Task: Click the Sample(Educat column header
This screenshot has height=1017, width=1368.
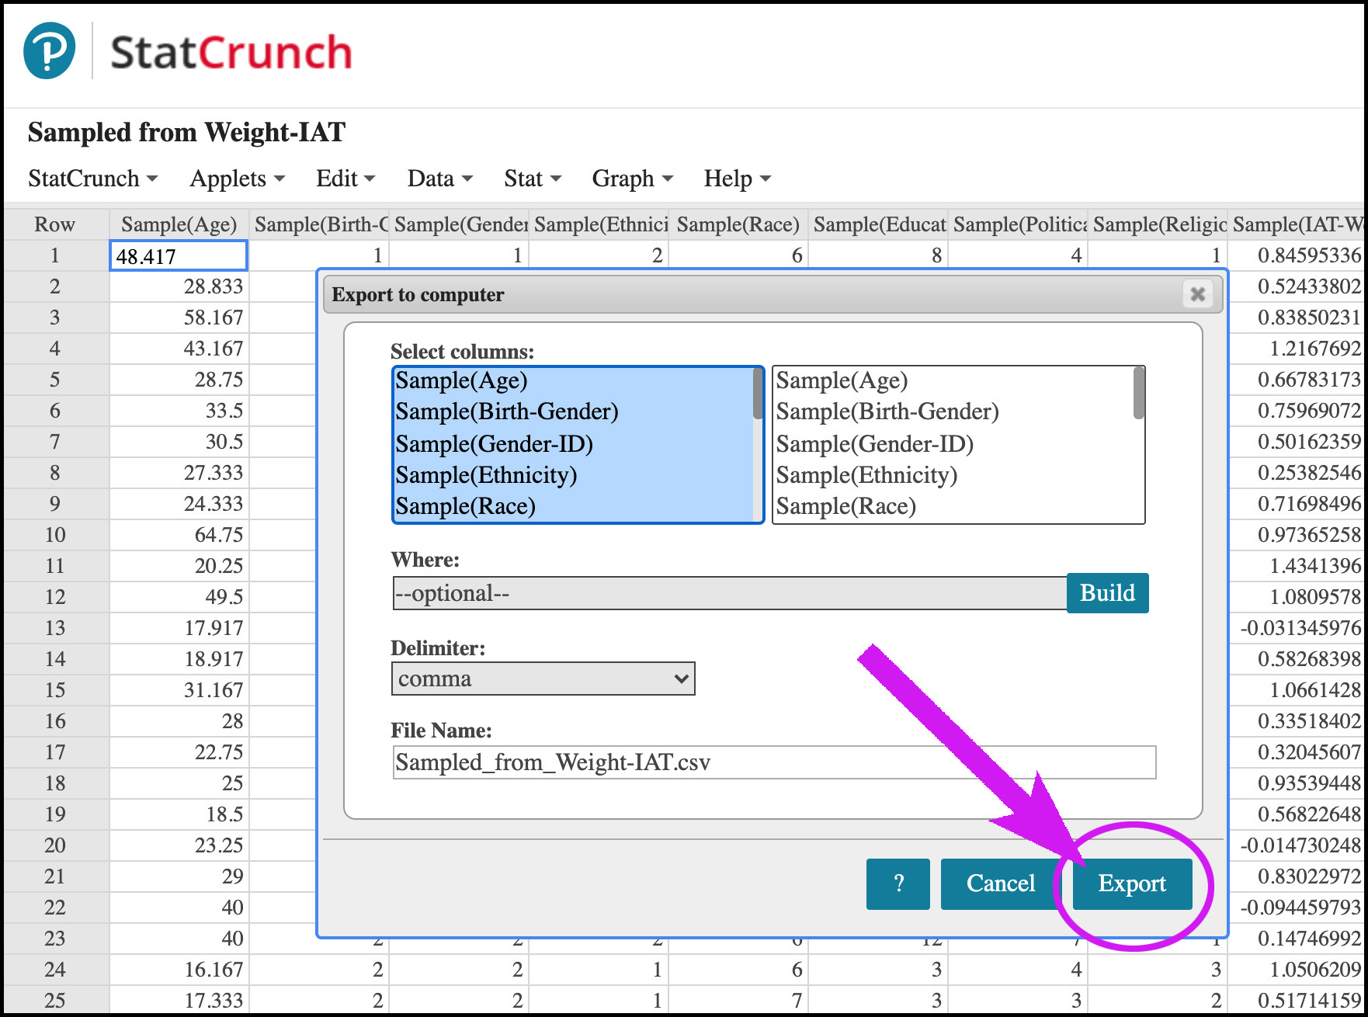Action: click(878, 224)
